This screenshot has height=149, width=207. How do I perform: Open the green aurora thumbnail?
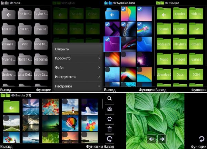pyautogui.click(x=50, y=123)
